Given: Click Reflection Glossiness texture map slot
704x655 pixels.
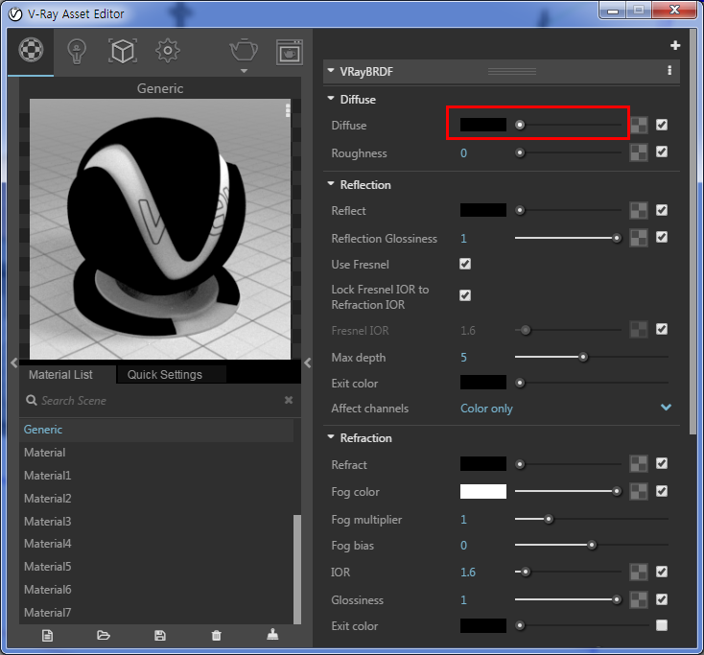Looking at the screenshot, I should [639, 238].
